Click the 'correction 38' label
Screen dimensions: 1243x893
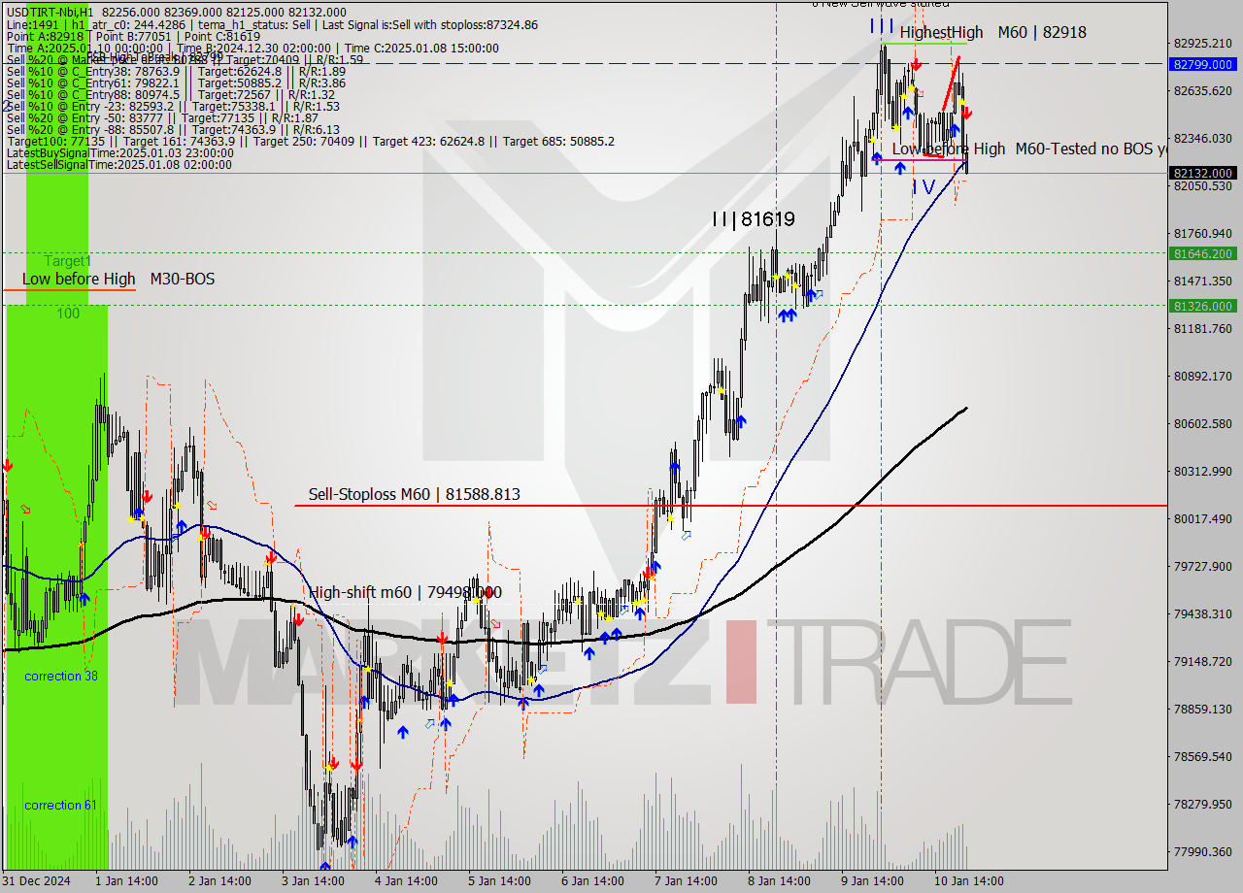(61, 676)
